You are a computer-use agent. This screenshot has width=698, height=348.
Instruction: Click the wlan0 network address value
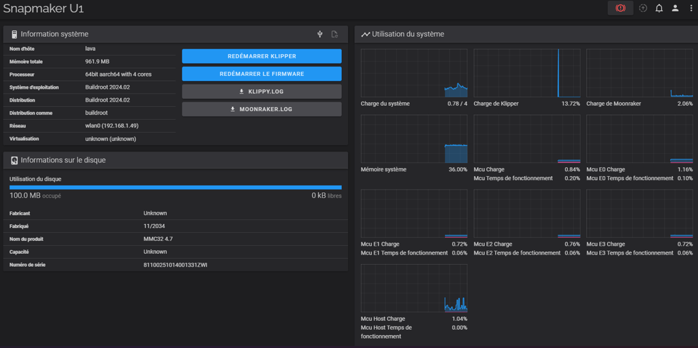coord(111,126)
